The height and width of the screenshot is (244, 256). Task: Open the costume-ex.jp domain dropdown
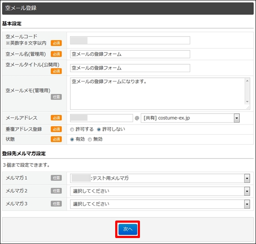point(190,118)
